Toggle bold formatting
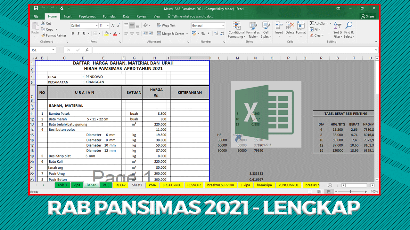 tap(73, 34)
